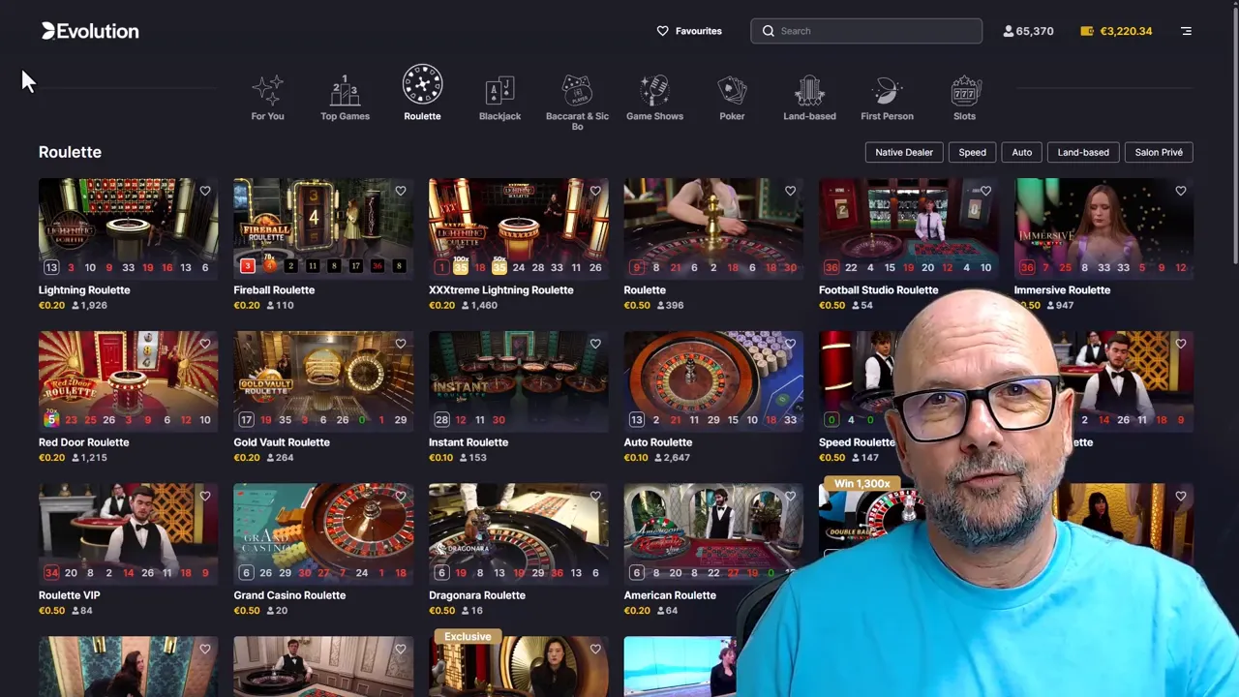Open XXXtreme Lightning Roulette thumbnail

519,228
